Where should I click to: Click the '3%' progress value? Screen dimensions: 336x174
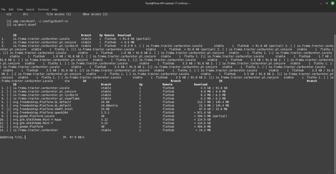tap(64, 137)
